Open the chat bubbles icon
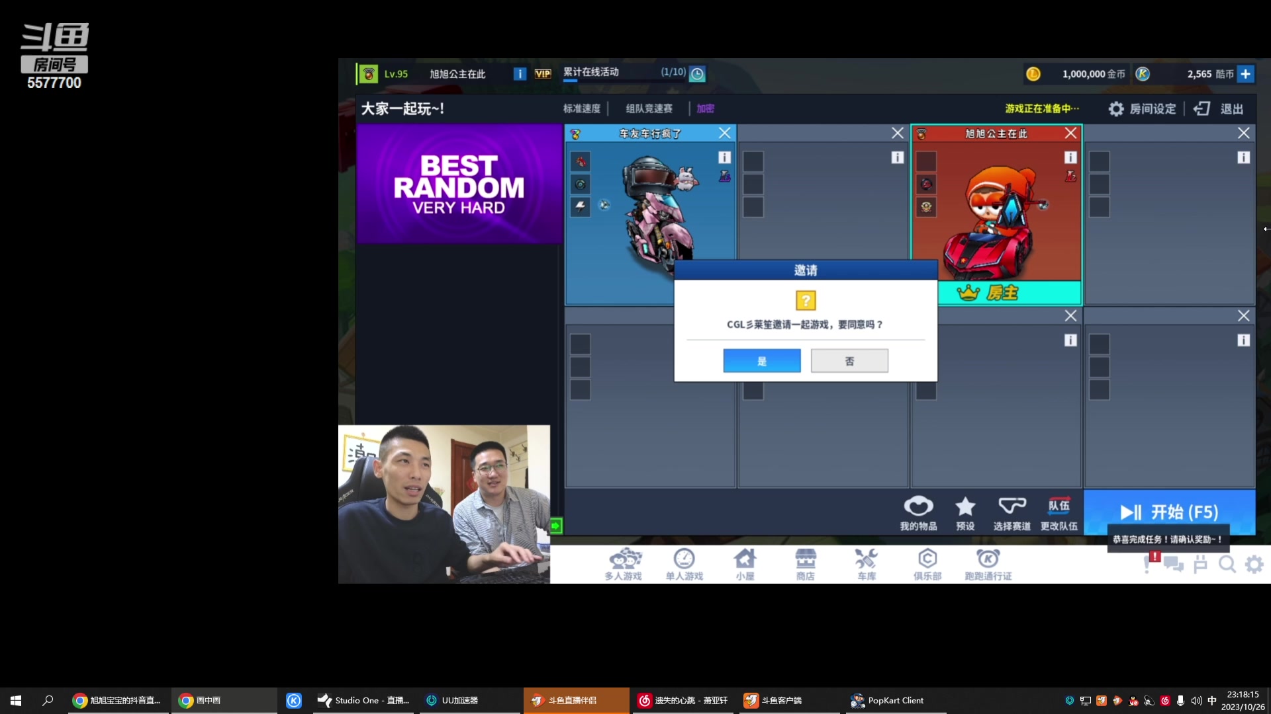This screenshot has height=714, width=1271. click(x=1174, y=564)
